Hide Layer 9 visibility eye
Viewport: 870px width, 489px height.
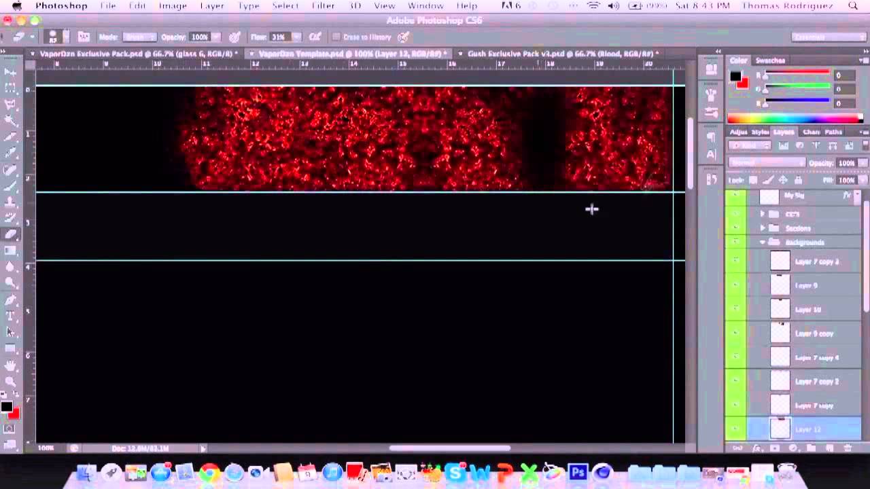[x=735, y=285]
